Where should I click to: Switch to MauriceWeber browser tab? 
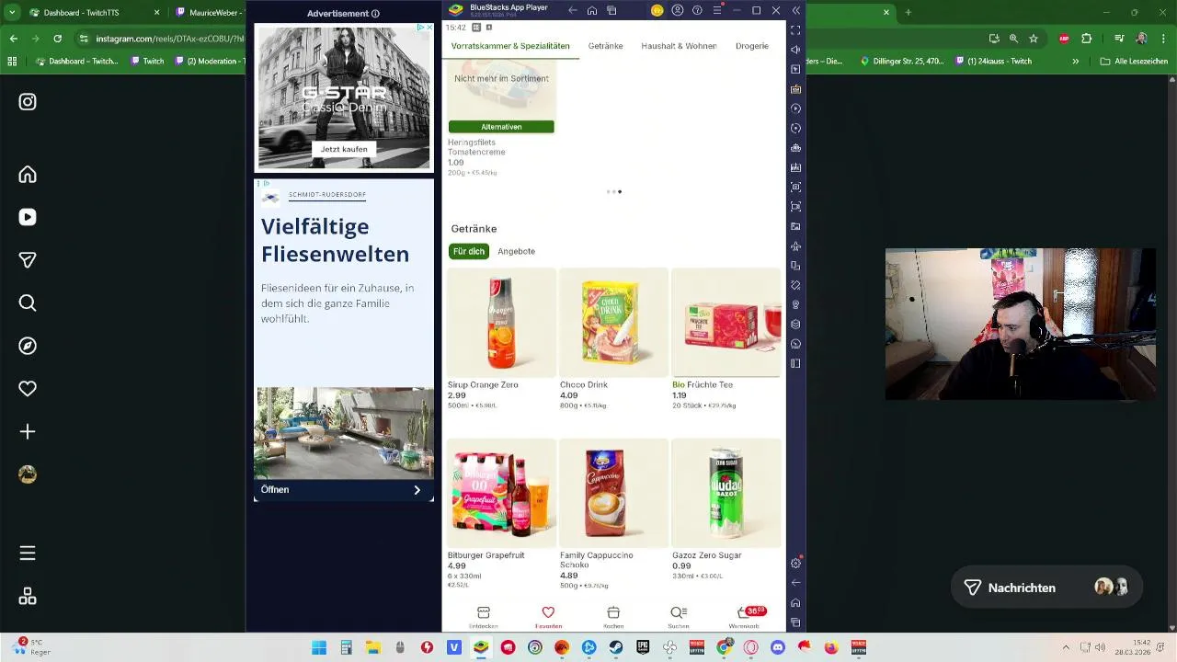(x=209, y=13)
